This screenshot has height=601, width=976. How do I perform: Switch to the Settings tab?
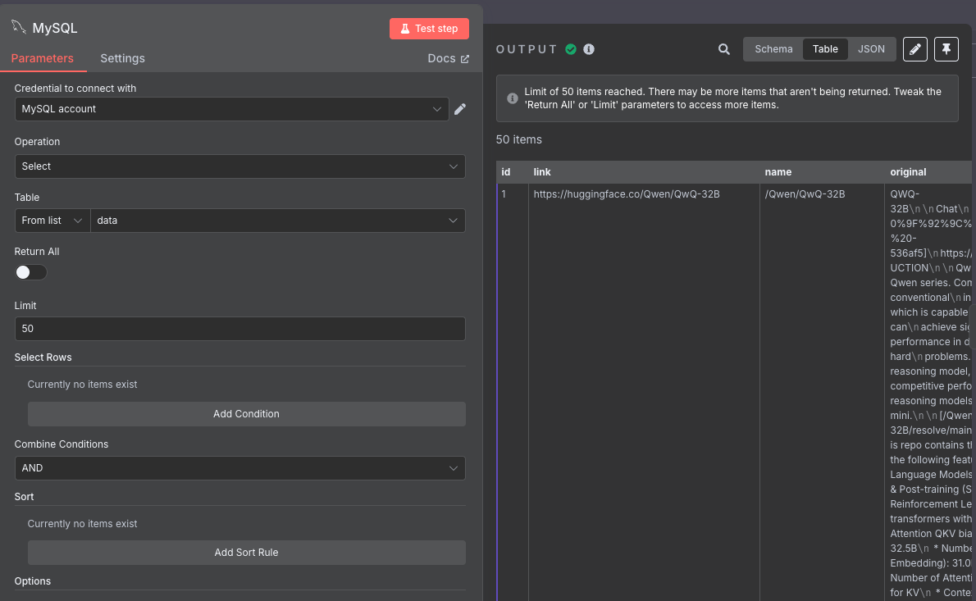click(x=122, y=58)
